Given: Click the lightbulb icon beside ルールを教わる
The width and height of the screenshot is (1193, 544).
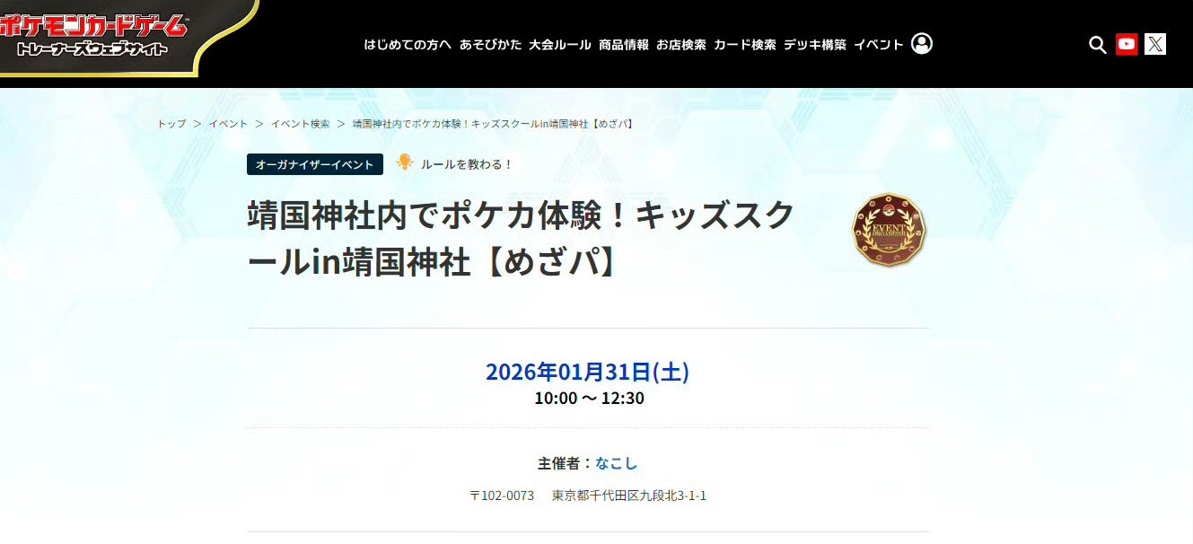Looking at the screenshot, I should pos(405,162).
